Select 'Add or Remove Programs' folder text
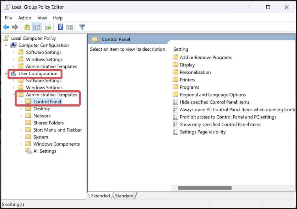This screenshot has height=209, width=297. pyautogui.click(x=206, y=57)
